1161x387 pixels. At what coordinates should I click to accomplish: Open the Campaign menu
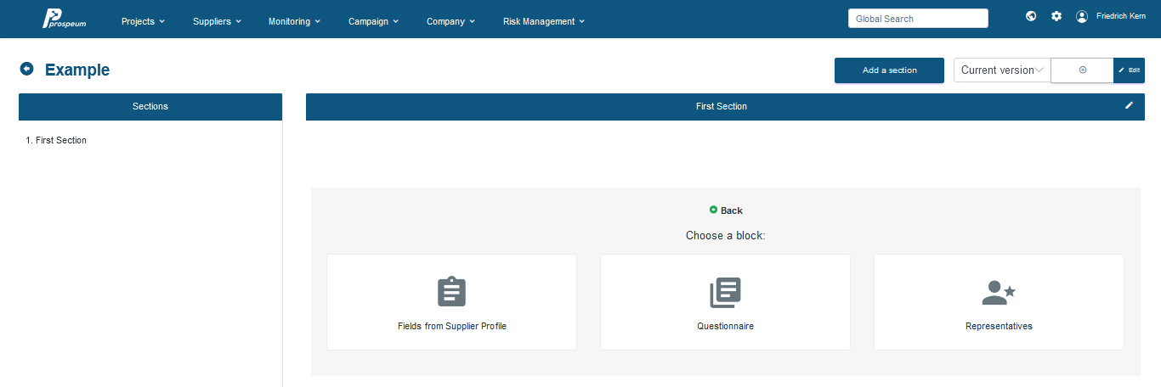pyautogui.click(x=373, y=21)
